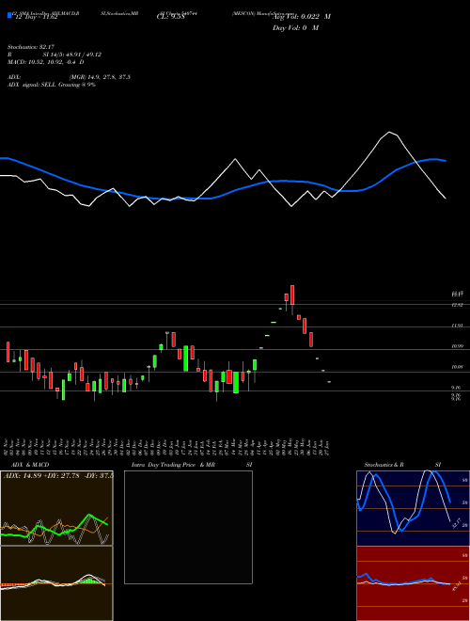This screenshot has height=621, width=470.
Task: Click the blue 12 Day legend square
Action: pyautogui.click(x=9, y=15)
